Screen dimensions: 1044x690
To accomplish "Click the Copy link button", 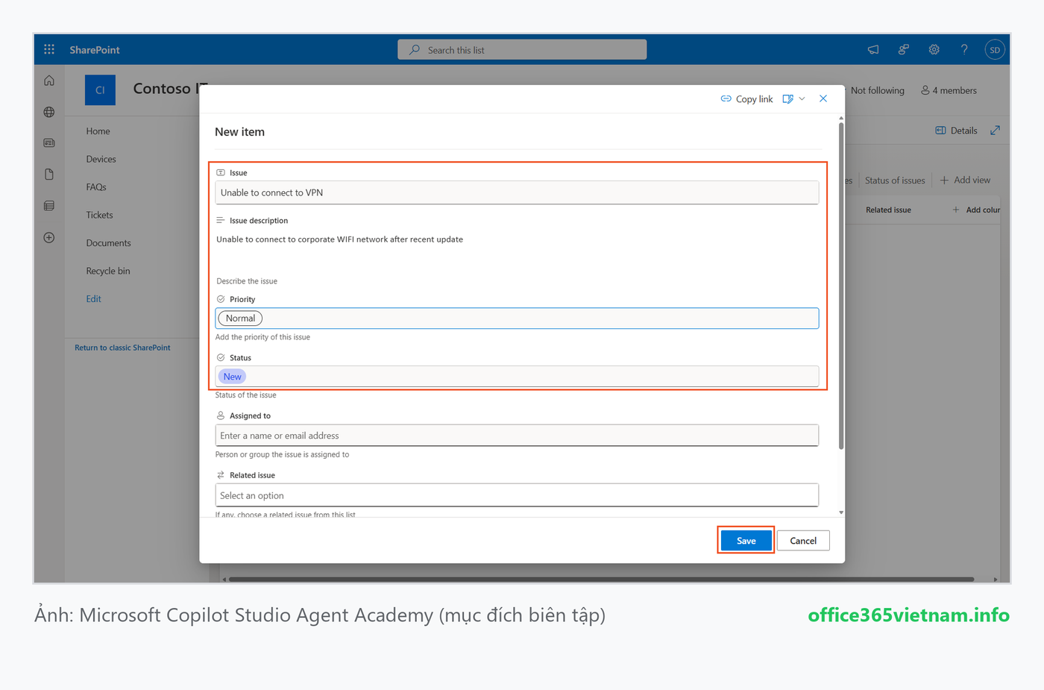I will coord(746,98).
